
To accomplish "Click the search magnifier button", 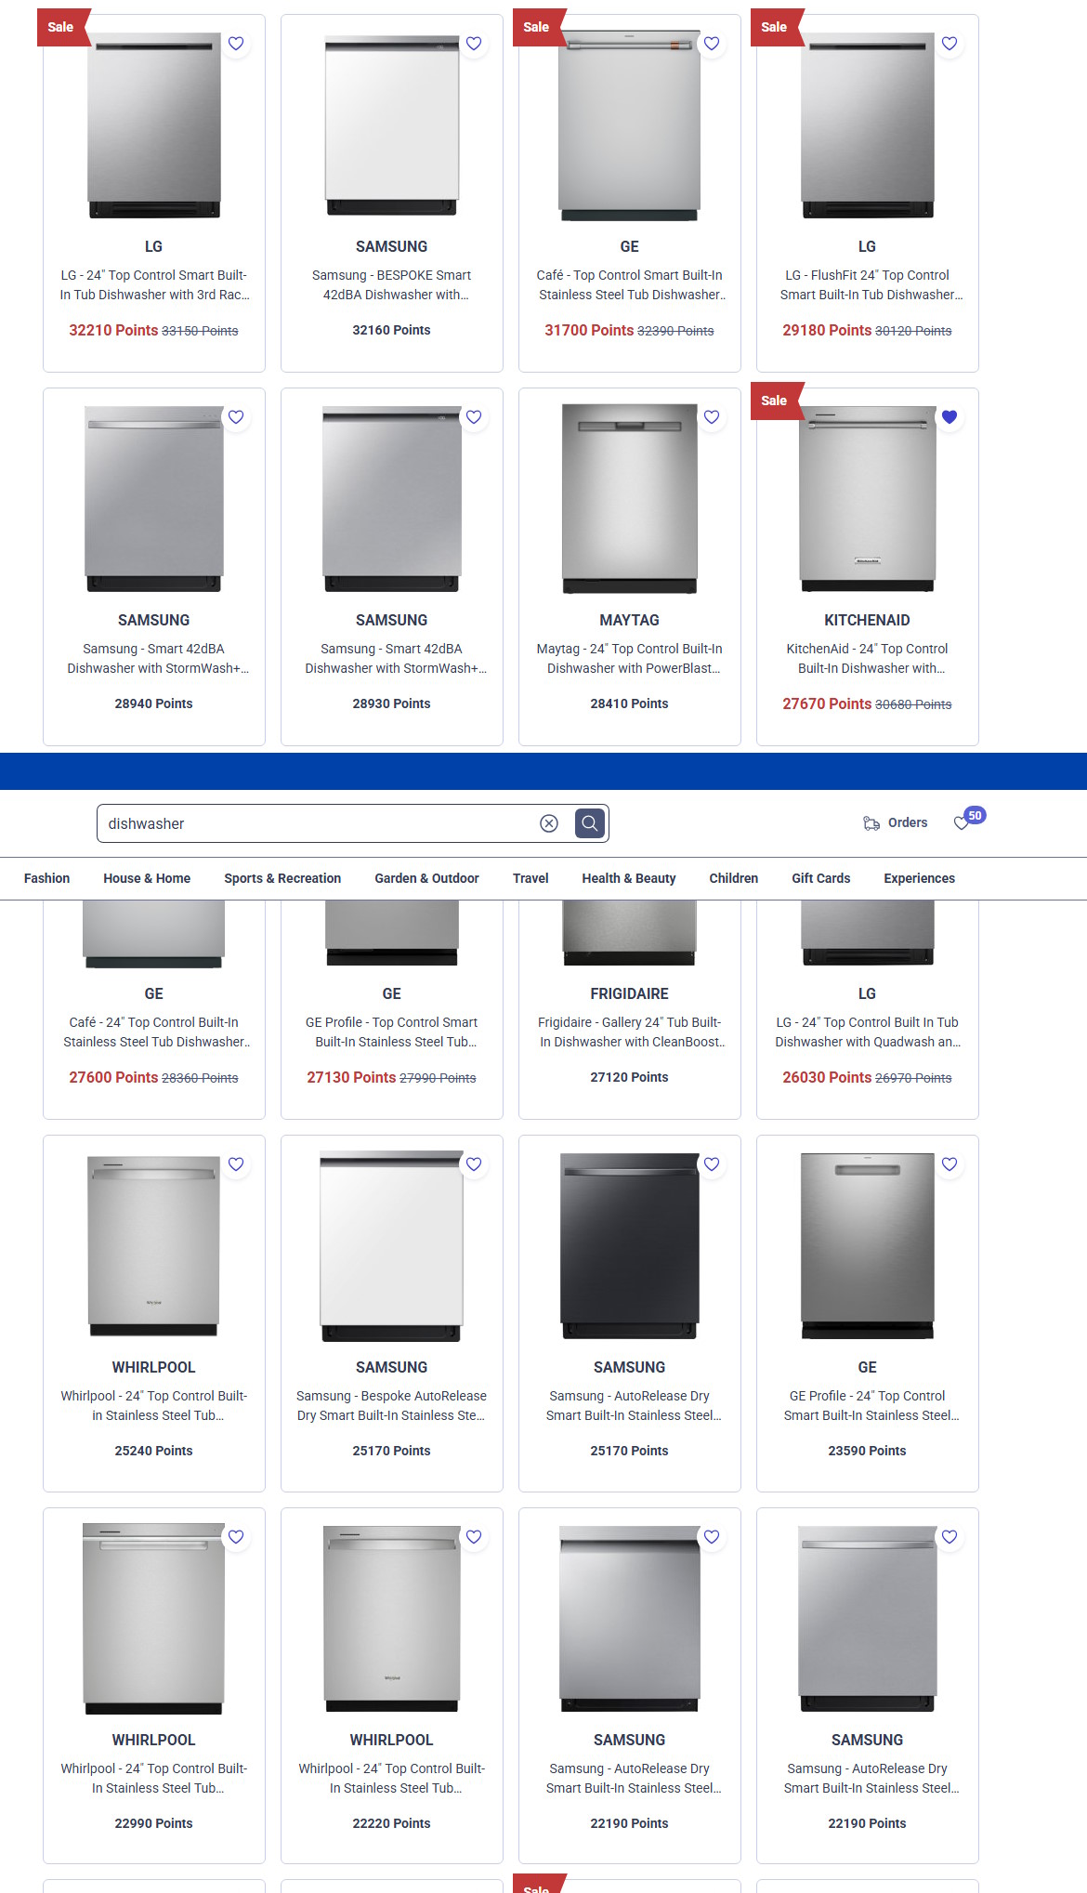I will (x=590, y=823).
